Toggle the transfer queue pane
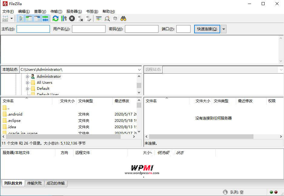Image resolution: width=284 pixels, height=196 pixels. click(45, 18)
